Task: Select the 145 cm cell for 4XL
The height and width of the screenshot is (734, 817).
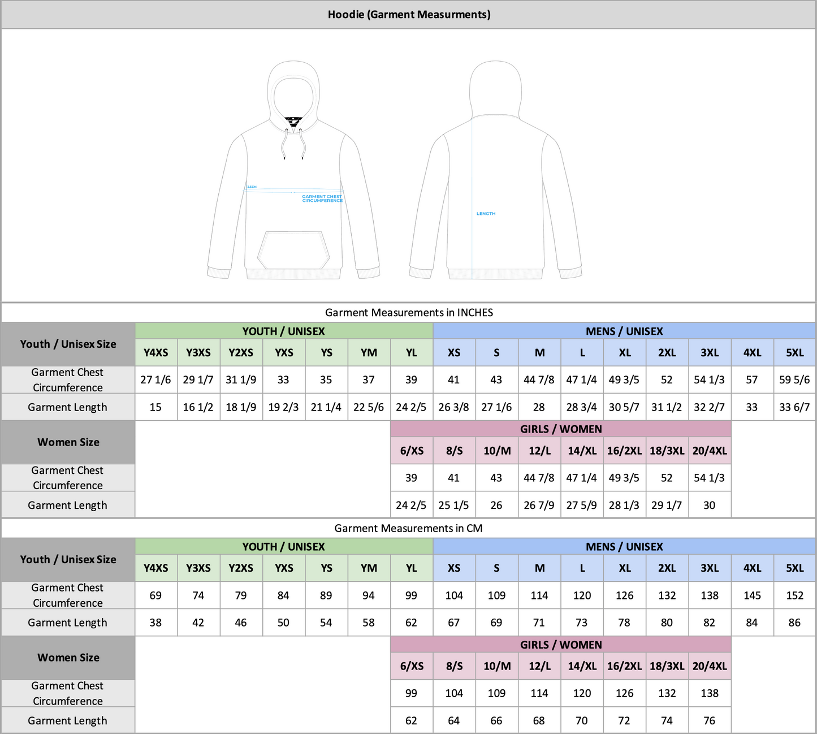Action: click(751, 595)
